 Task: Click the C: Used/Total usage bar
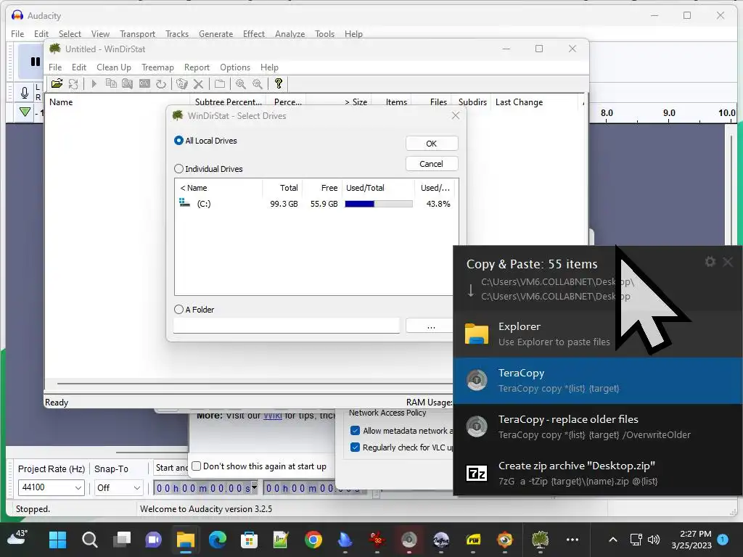click(379, 204)
